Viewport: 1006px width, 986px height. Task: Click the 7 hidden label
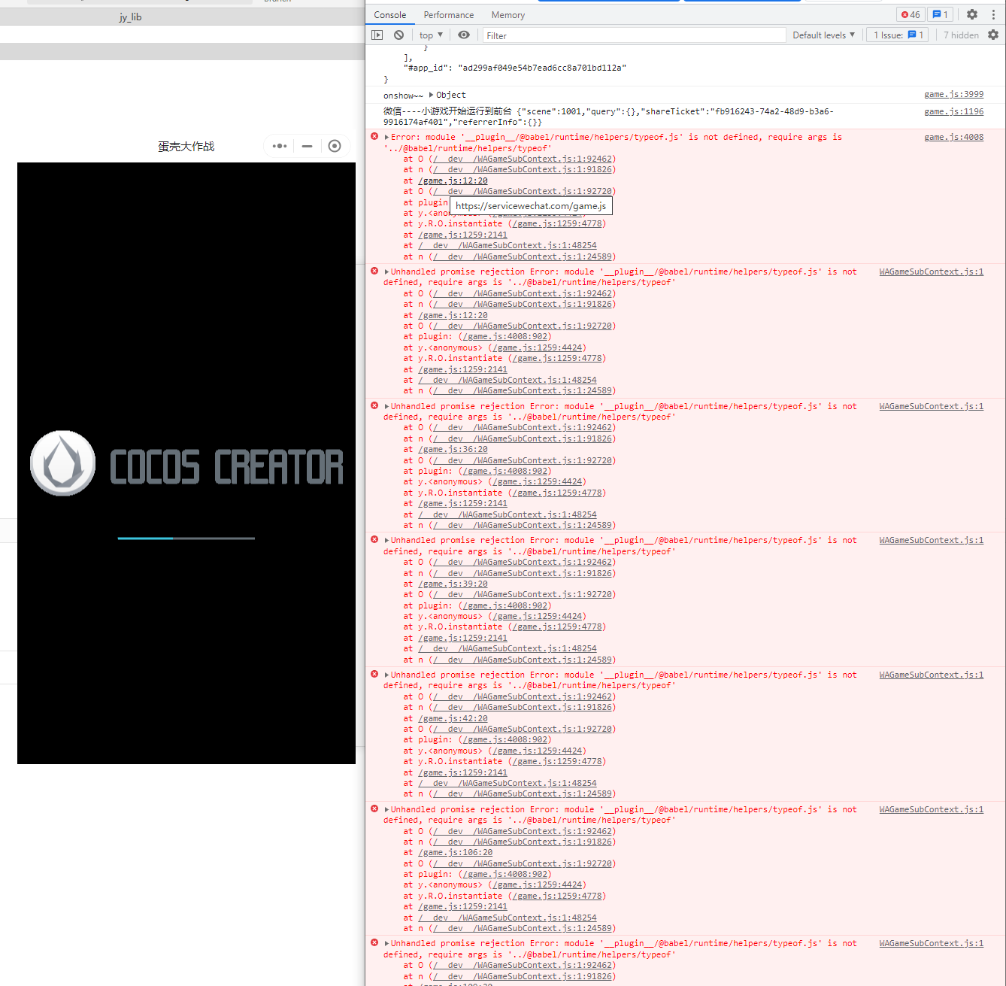961,35
